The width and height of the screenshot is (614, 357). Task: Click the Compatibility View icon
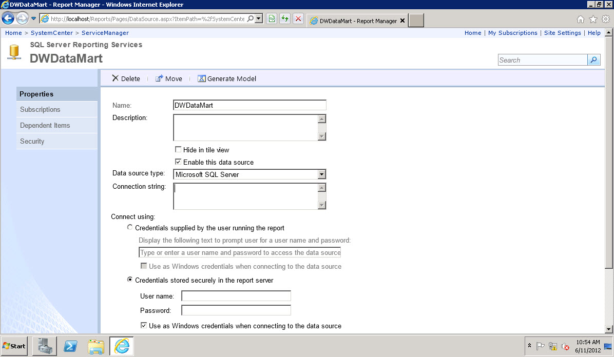[272, 18]
